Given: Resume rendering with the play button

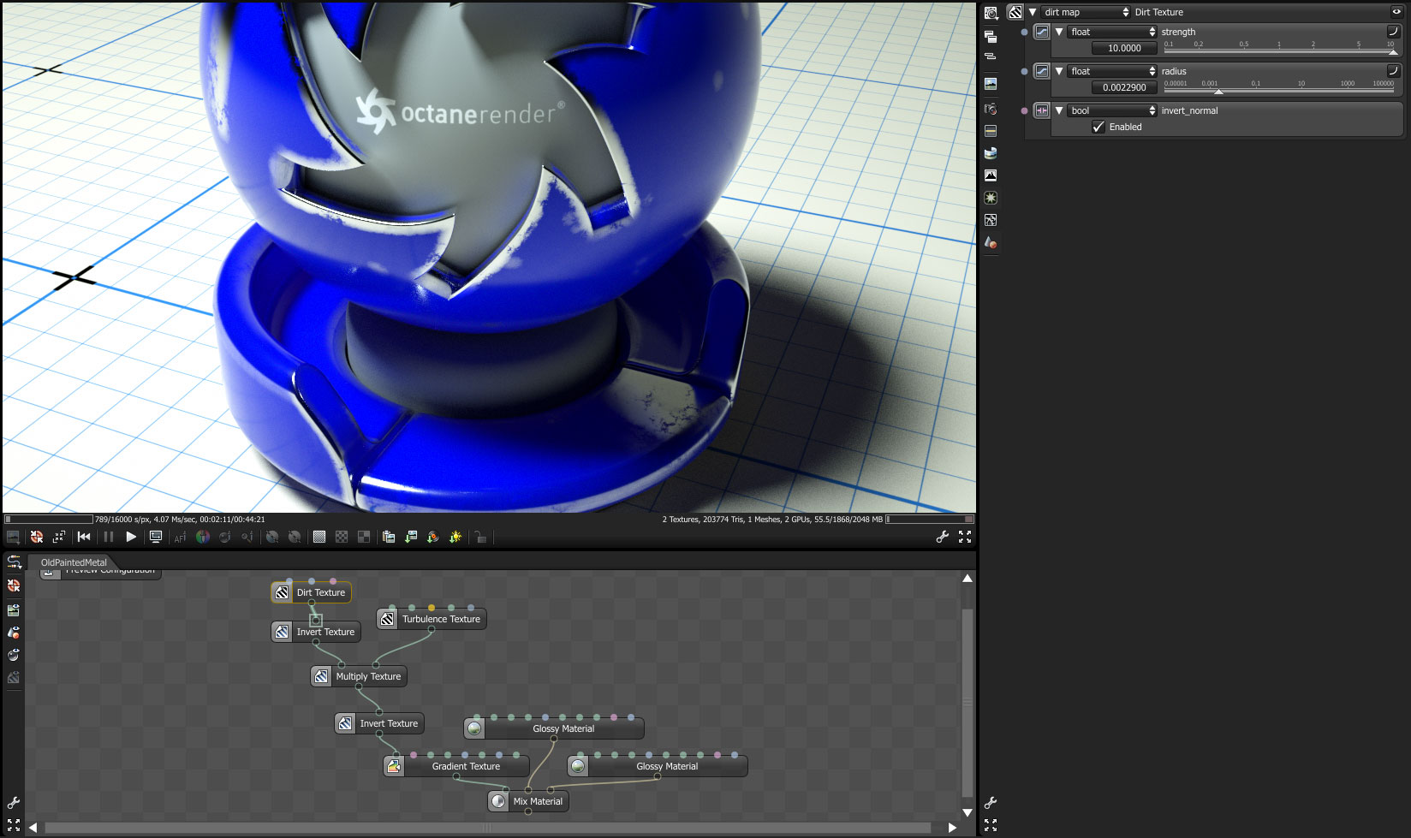Looking at the screenshot, I should [131, 537].
